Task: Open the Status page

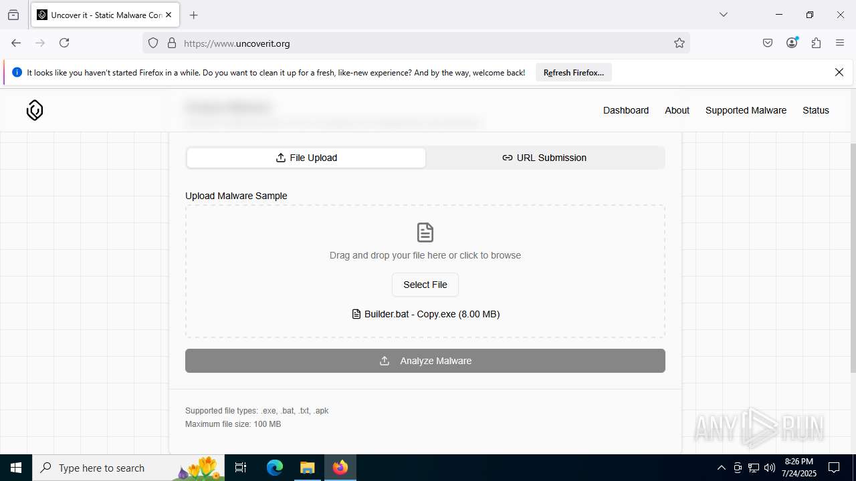Action: pos(816,110)
